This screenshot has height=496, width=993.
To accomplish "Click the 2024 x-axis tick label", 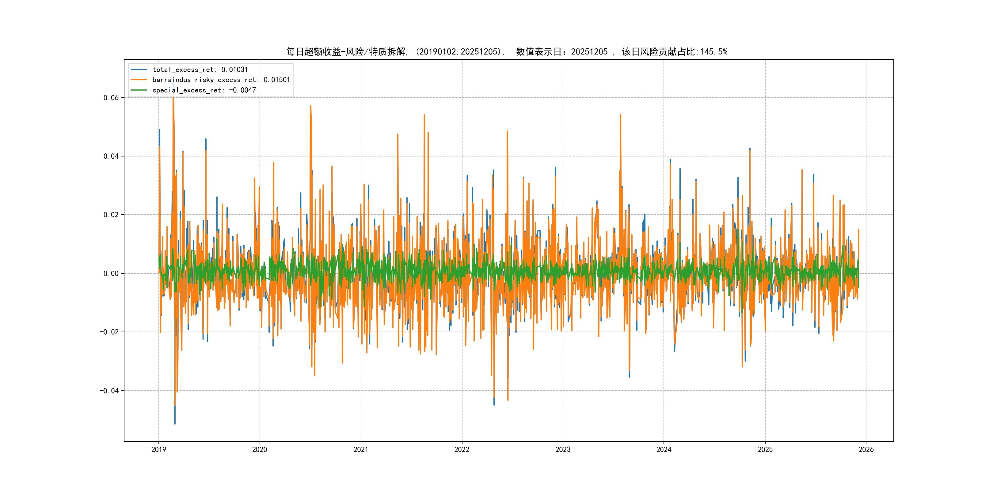I will (664, 449).
